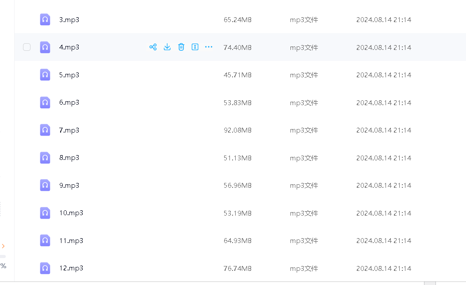466x285 pixels.
Task: Open more options menu for 4.mp3
Action: click(209, 47)
